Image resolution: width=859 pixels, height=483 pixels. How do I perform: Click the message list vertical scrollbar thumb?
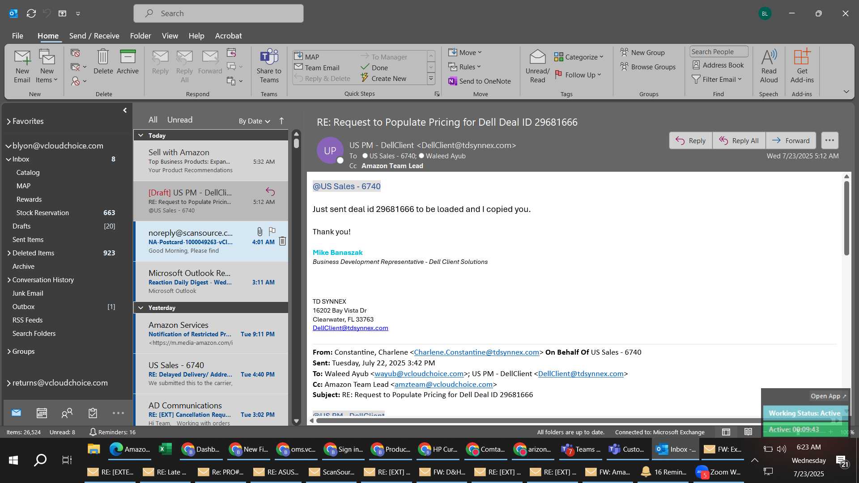click(x=296, y=143)
